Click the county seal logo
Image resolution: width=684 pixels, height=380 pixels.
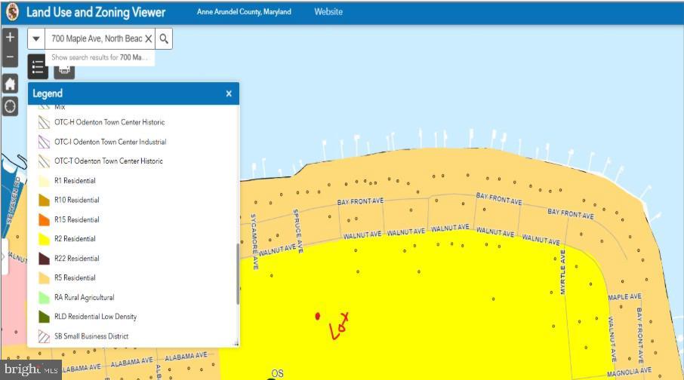(x=12, y=12)
